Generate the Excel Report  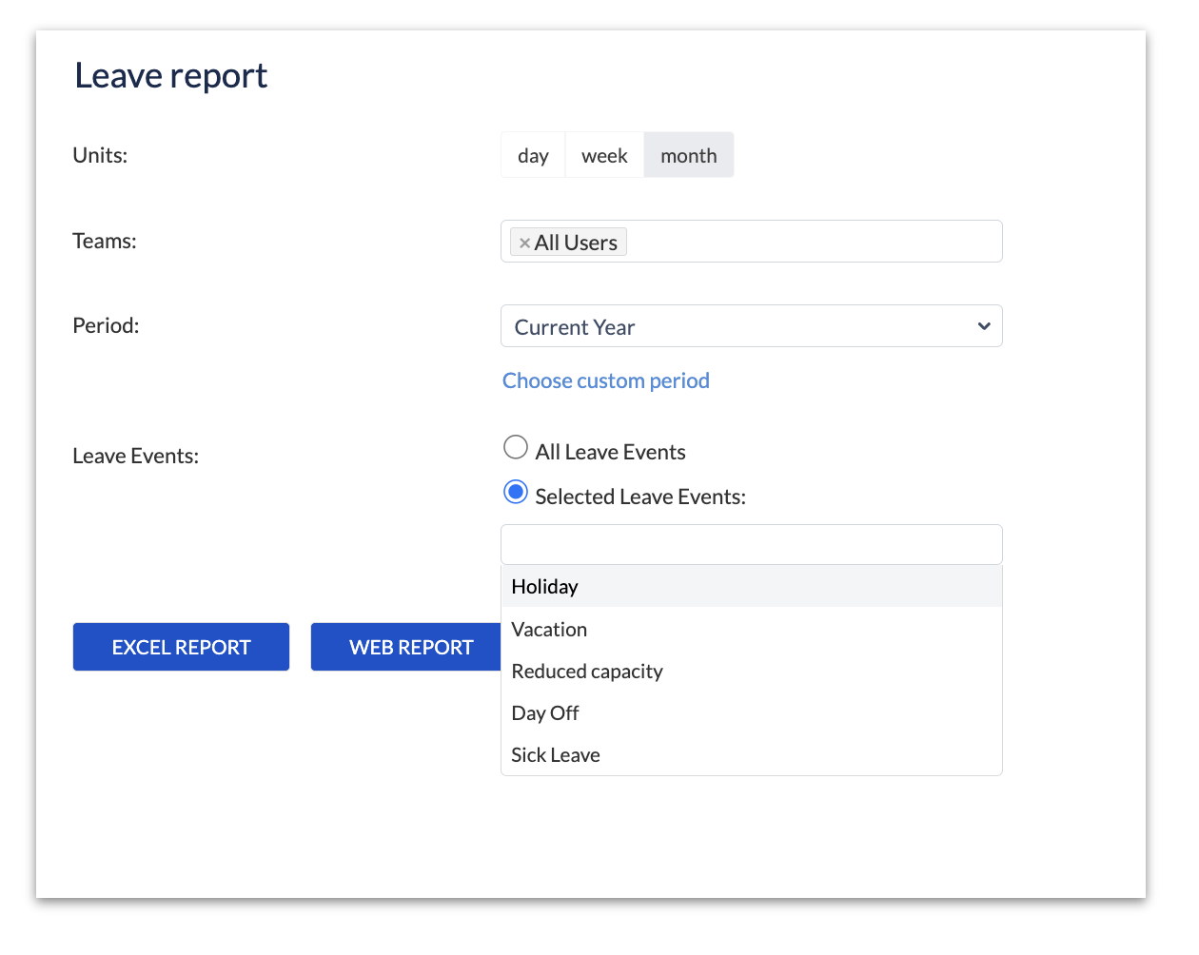tap(181, 648)
